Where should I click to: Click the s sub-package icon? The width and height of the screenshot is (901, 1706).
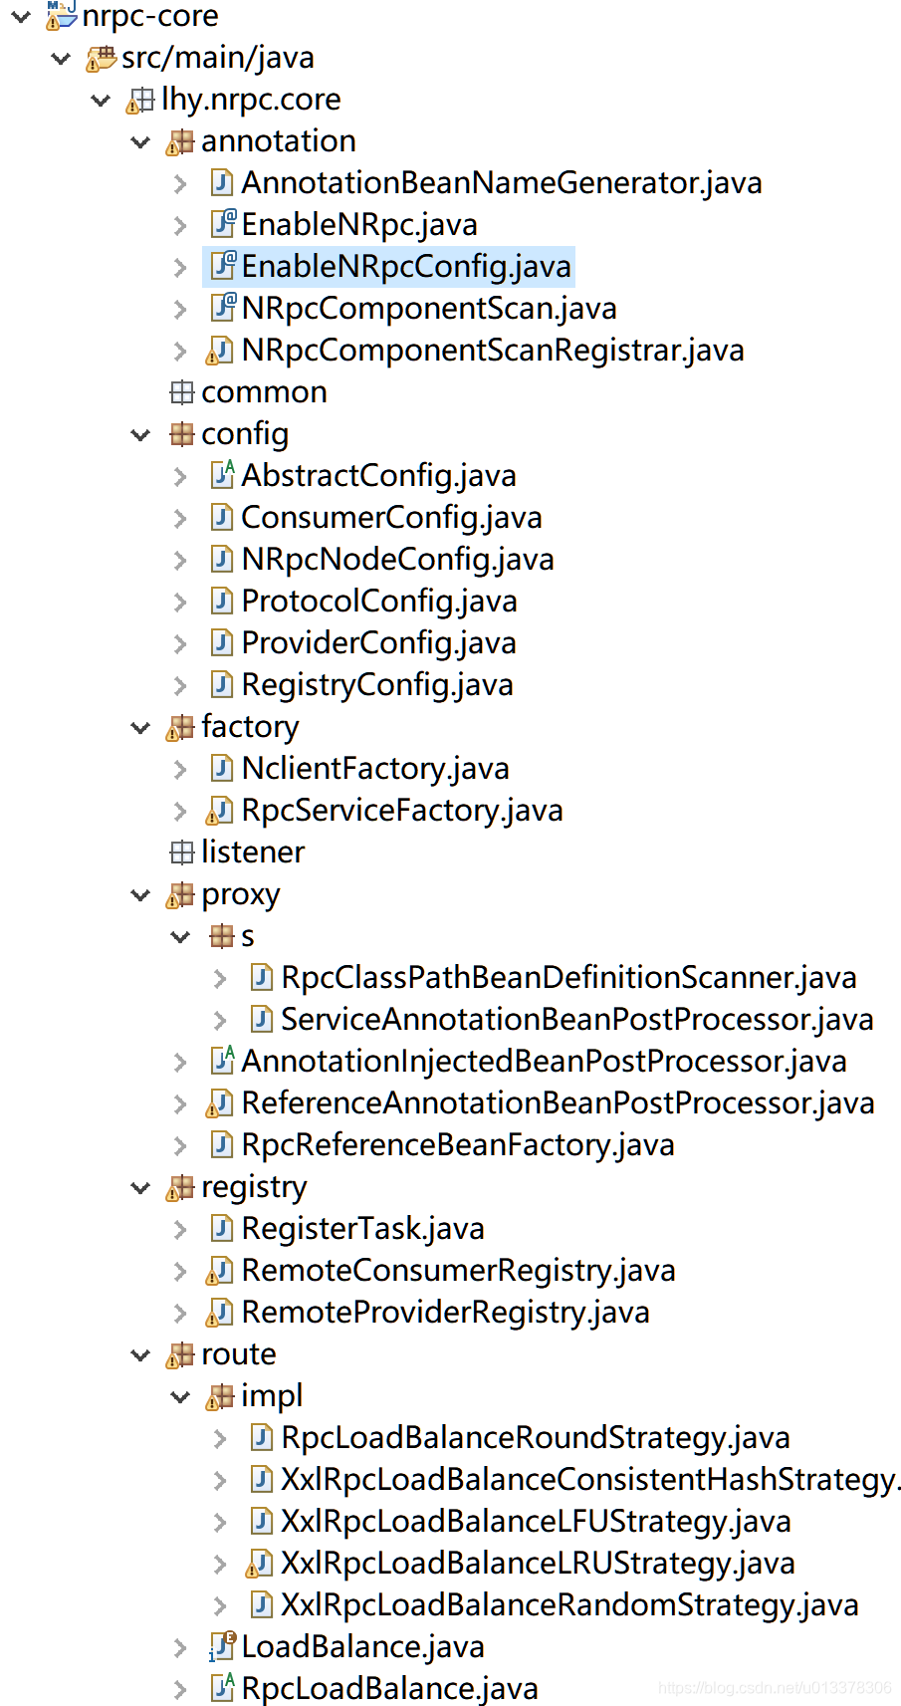221,936
